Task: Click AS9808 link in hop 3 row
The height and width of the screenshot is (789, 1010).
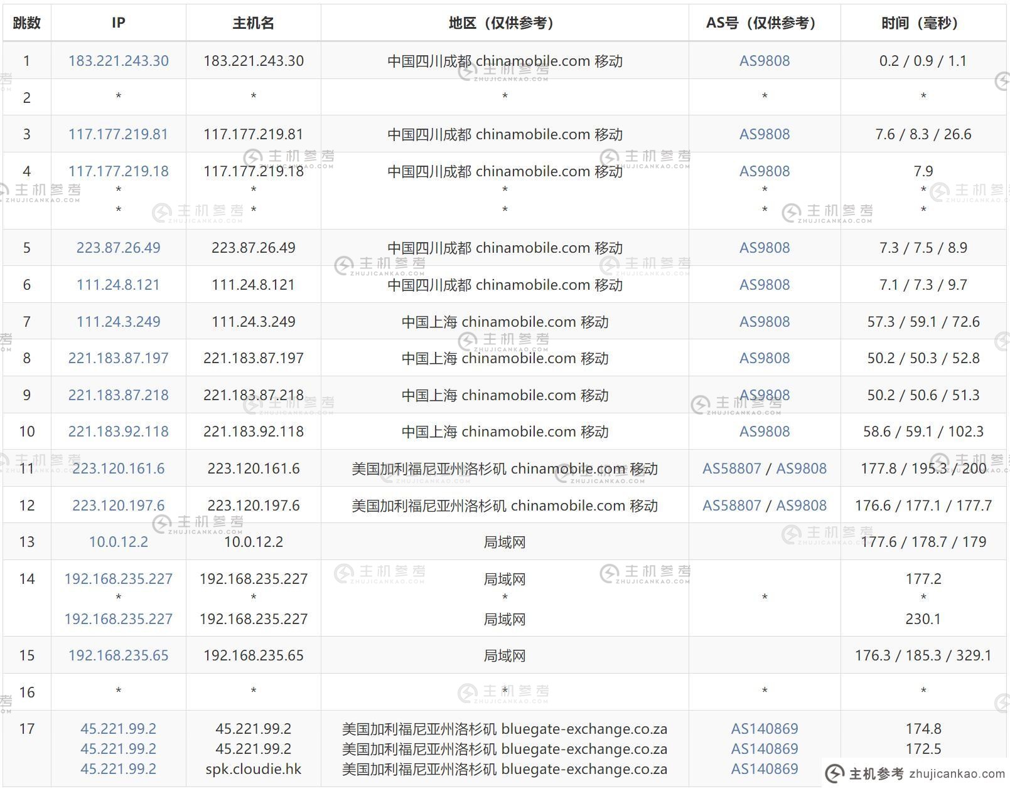Action: point(765,134)
